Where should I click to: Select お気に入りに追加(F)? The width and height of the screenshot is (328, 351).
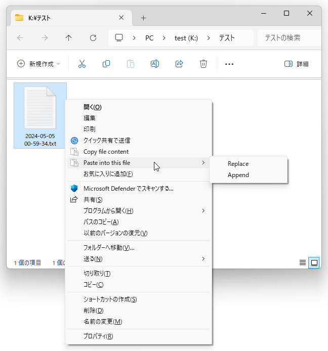[139, 174]
